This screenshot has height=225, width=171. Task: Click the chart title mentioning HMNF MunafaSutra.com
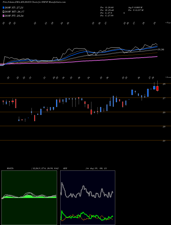pos(34,2)
